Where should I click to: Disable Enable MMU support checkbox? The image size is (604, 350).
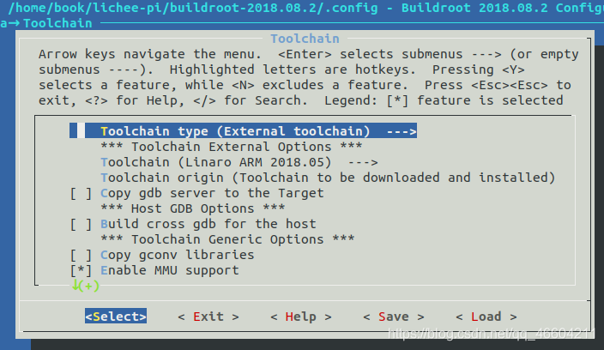point(81,270)
